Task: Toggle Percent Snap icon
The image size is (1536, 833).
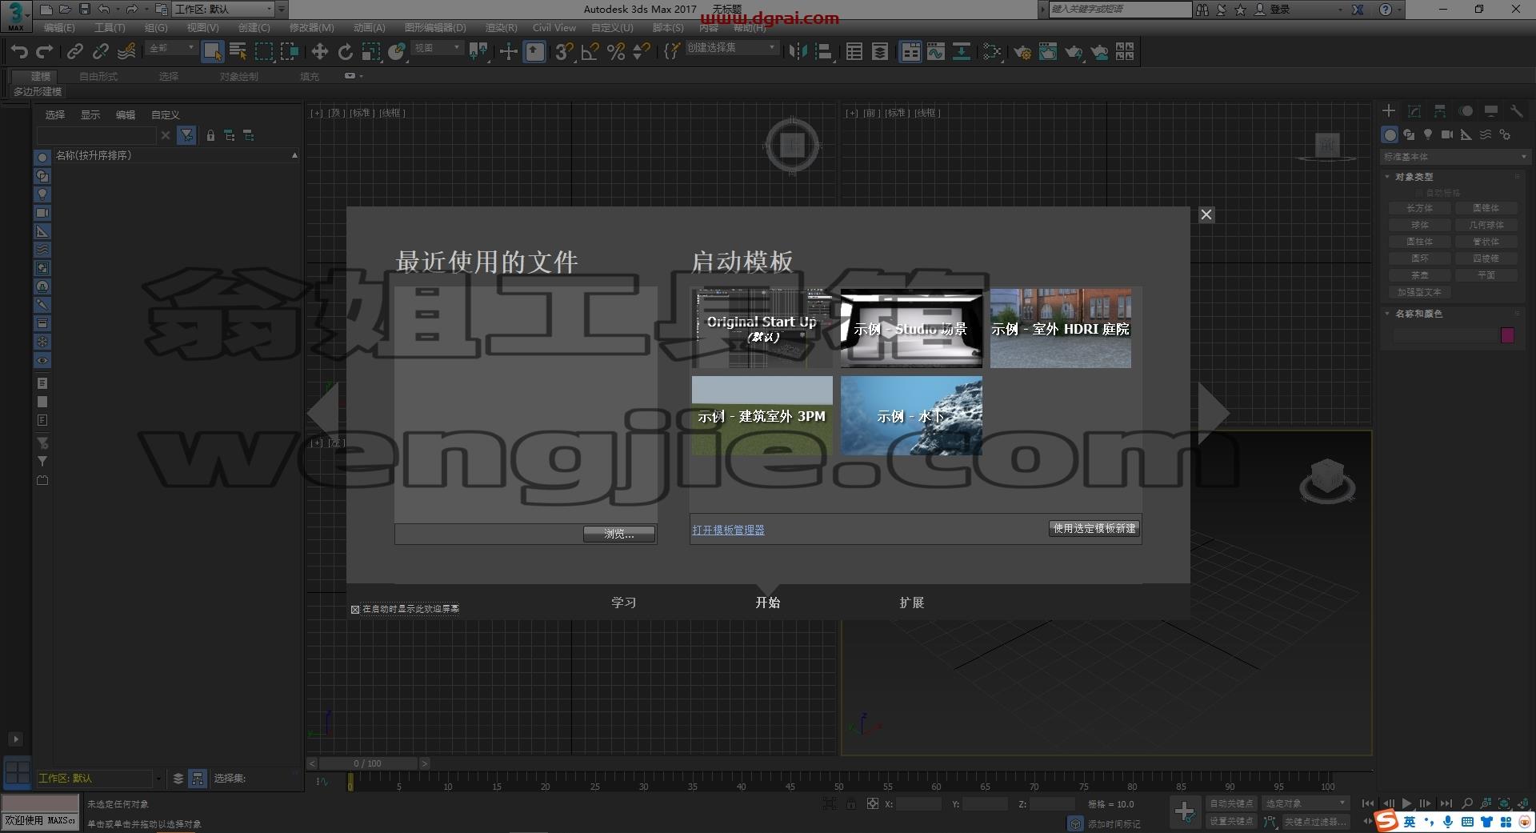Action: click(615, 52)
